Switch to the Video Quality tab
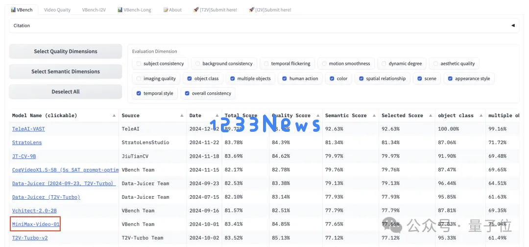This screenshot has width=529, height=247. click(x=57, y=10)
